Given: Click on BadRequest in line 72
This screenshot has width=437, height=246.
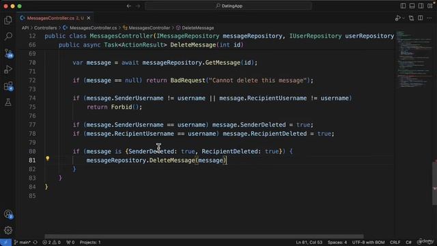Looking at the screenshot, I should click(x=188, y=81).
